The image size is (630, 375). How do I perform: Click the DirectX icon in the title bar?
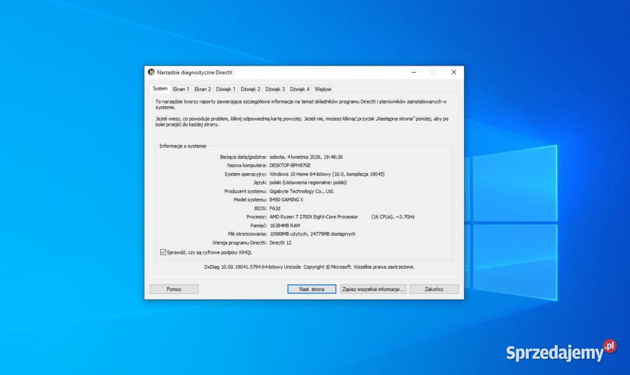coord(152,72)
